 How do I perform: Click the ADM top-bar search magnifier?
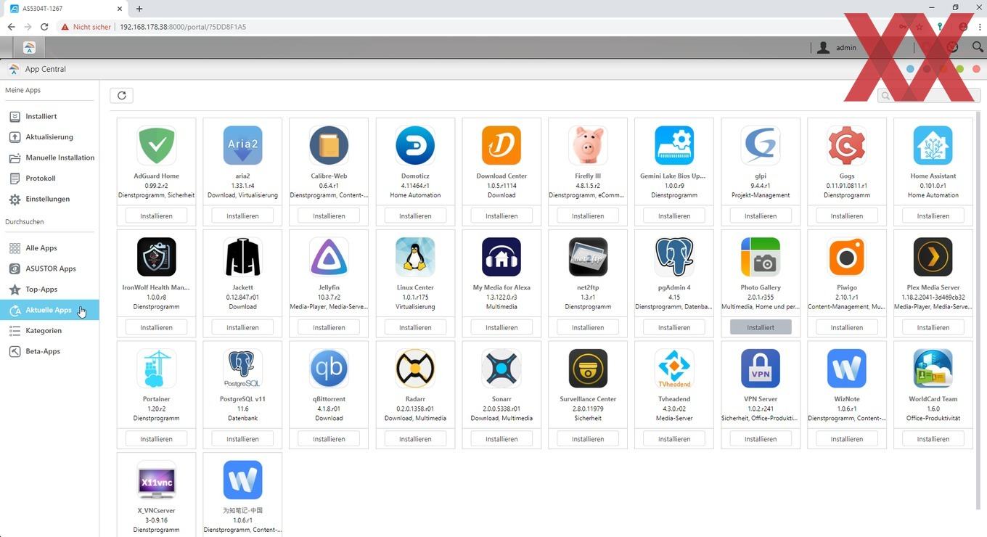[978, 47]
